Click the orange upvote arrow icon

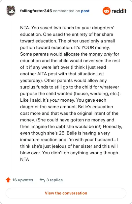[8, 180]
